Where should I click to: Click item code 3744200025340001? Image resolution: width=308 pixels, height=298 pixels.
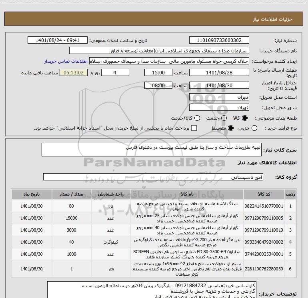pyautogui.click(x=264, y=254)
